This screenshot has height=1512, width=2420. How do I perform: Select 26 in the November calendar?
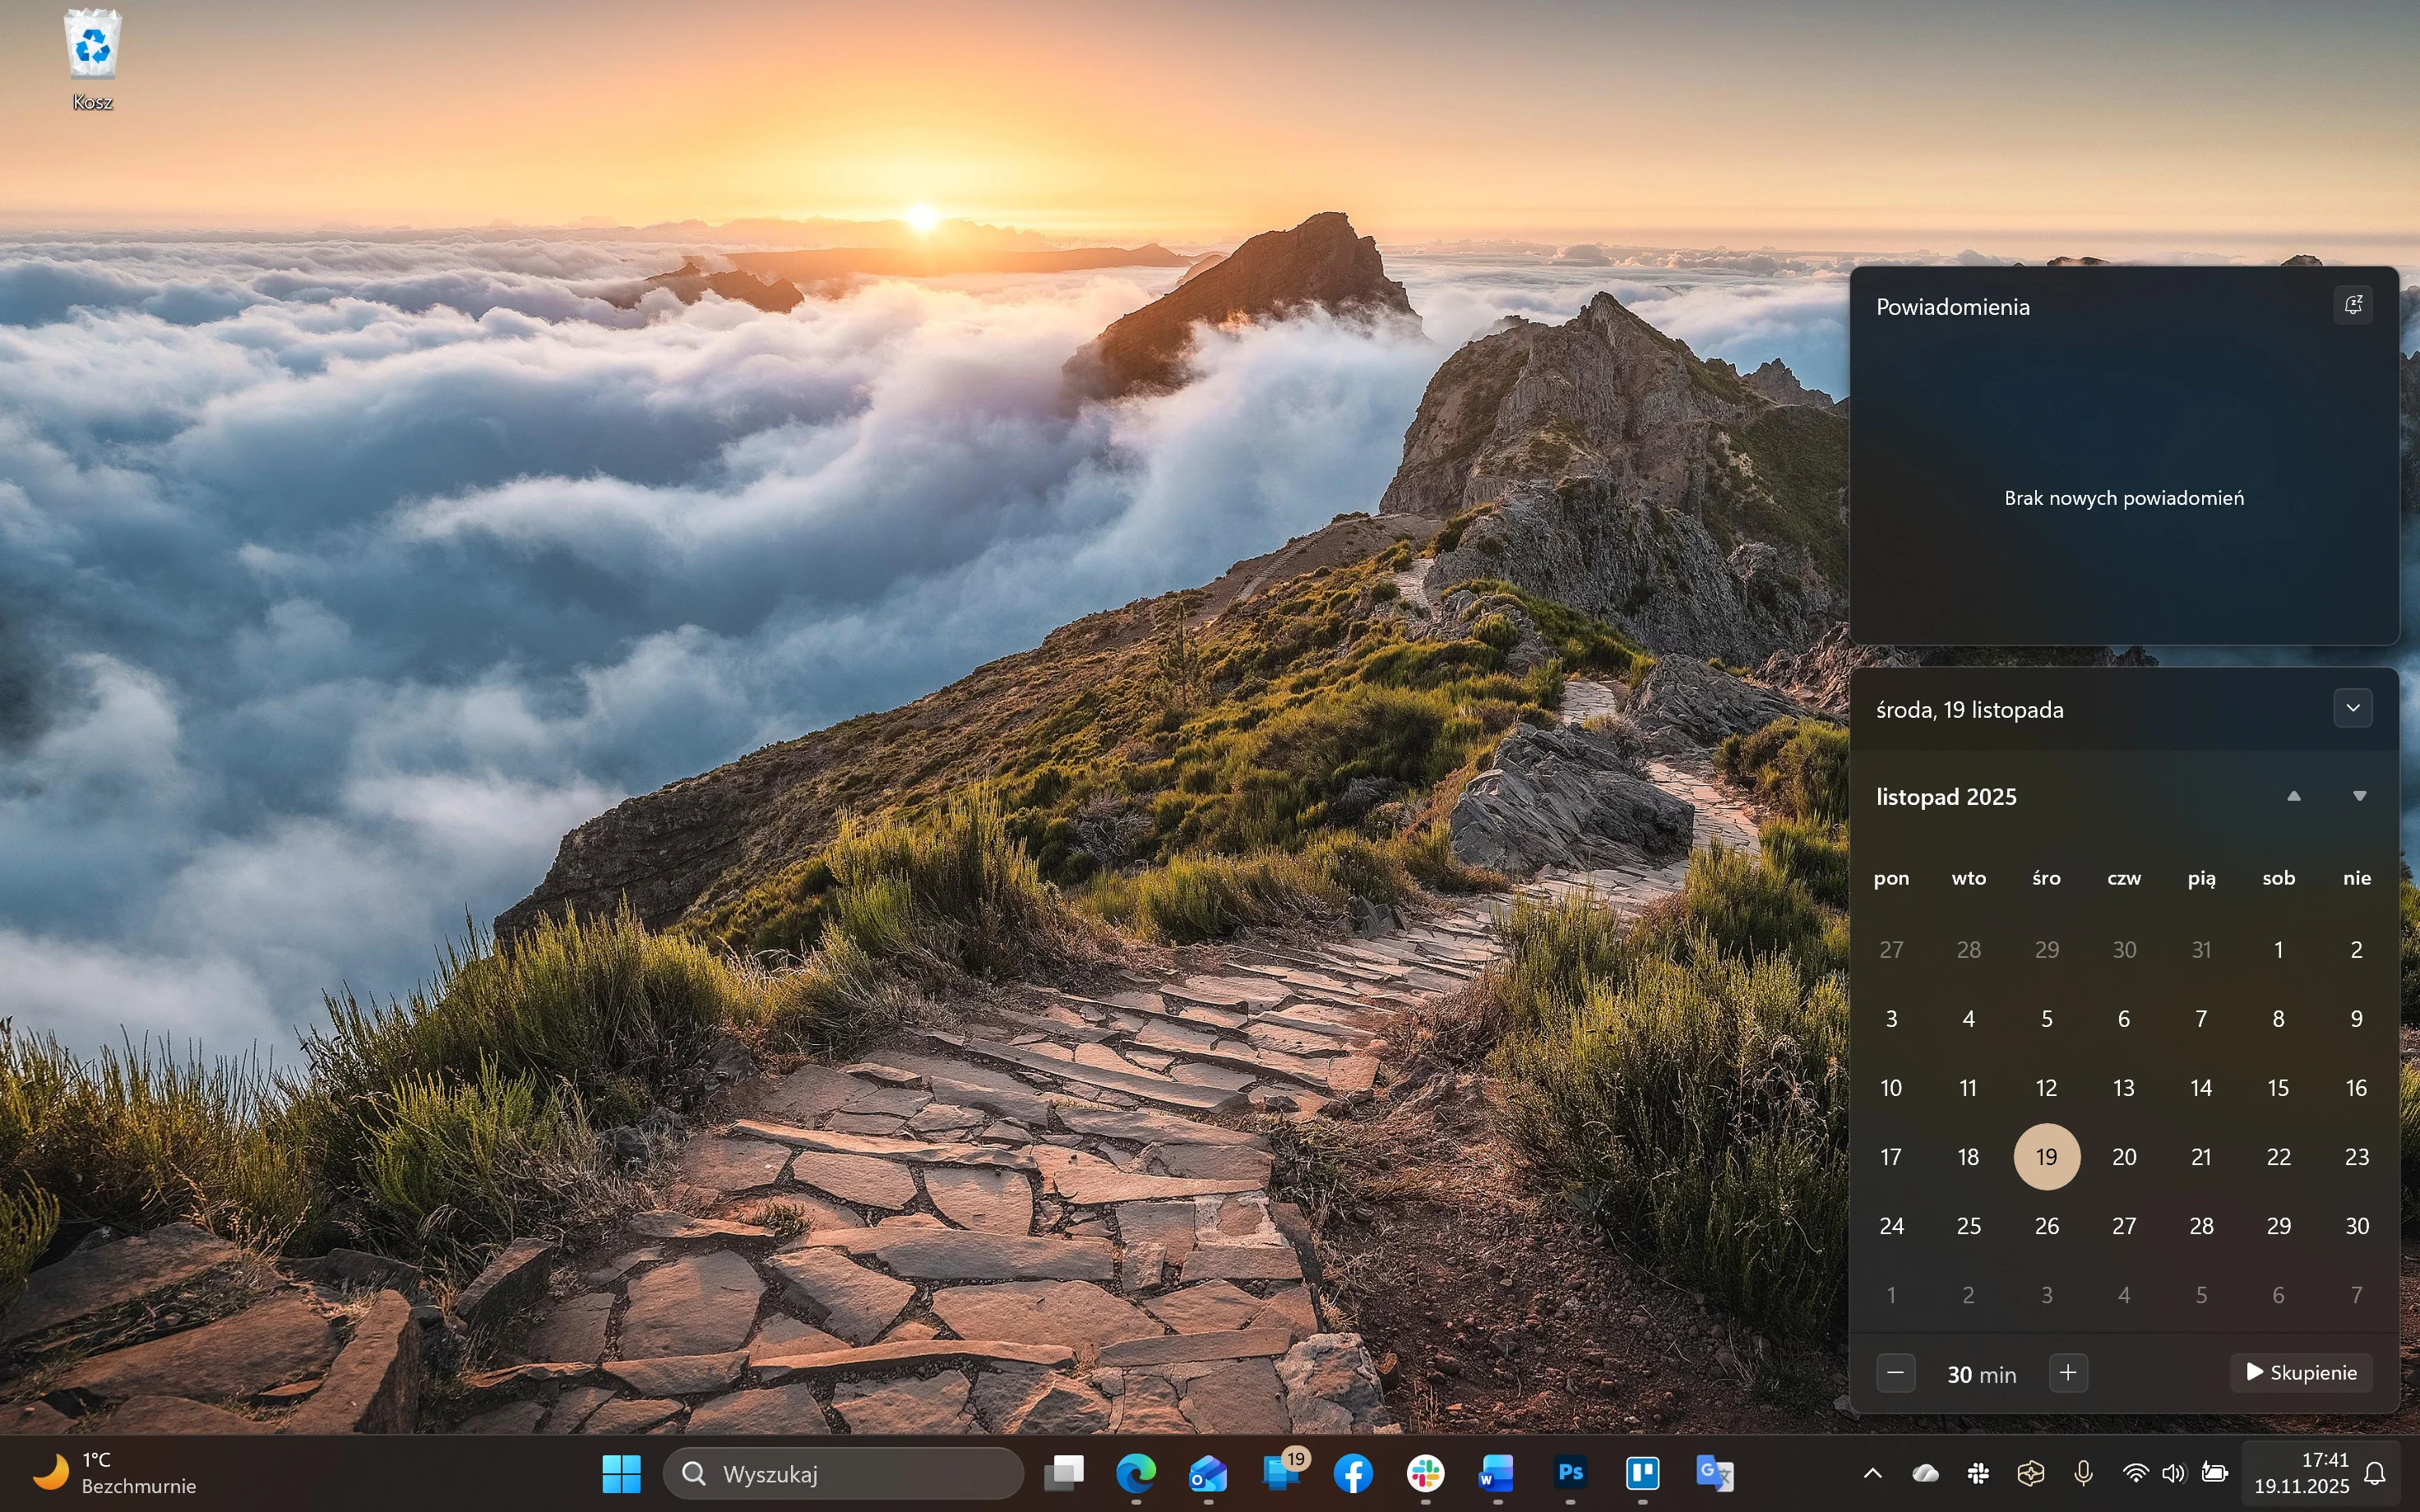(x=2046, y=1226)
